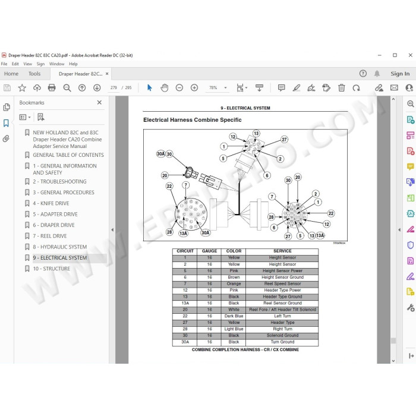Viewport: 416px width, 416px height.
Task: Toggle the Bookmarks panel icon in sidebar
Action: coord(6,123)
